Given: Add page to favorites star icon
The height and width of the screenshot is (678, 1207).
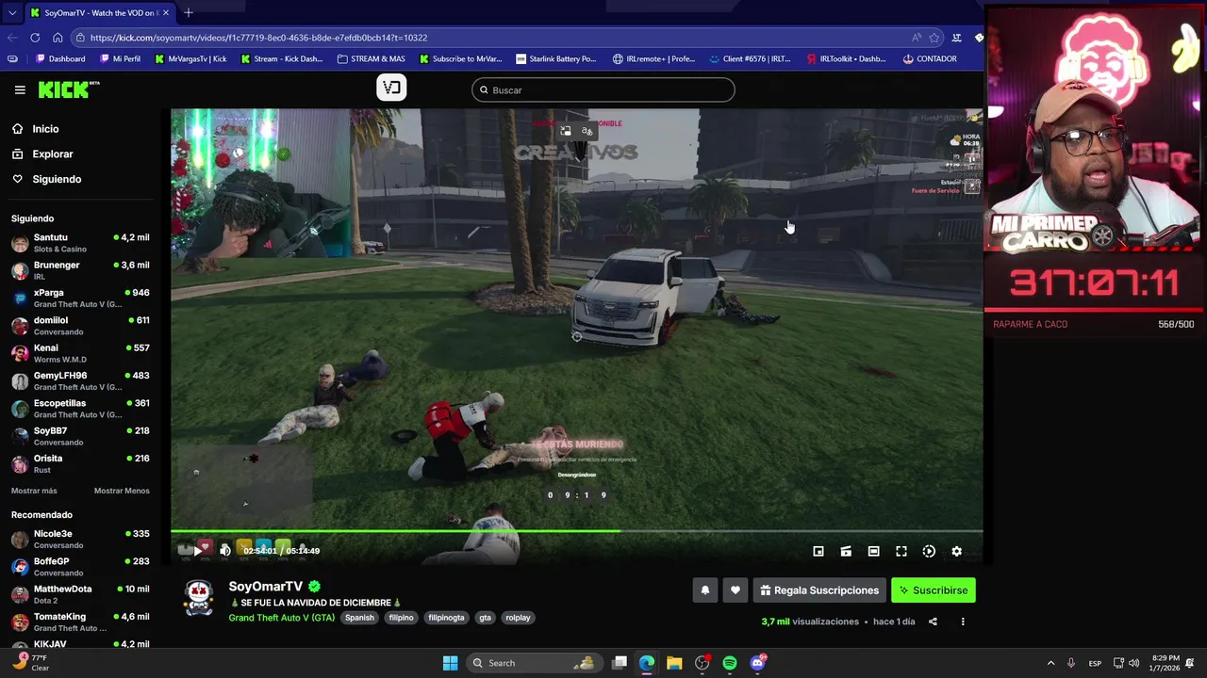Looking at the screenshot, I should [x=934, y=38].
